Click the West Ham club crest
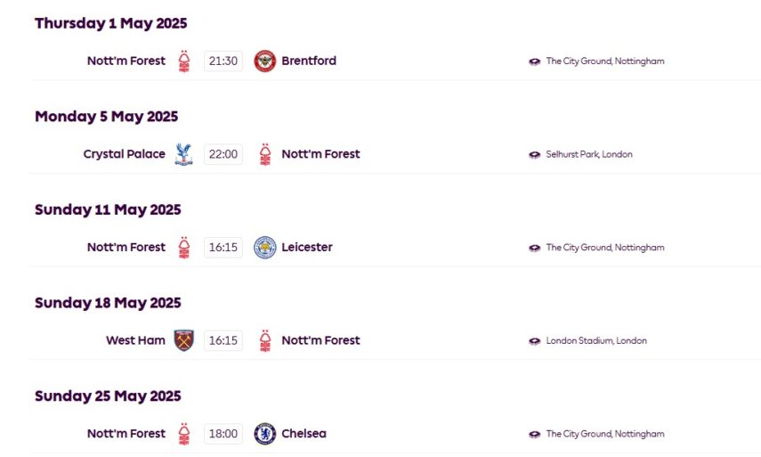The height and width of the screenshot is (457, 761). (183, 340)
